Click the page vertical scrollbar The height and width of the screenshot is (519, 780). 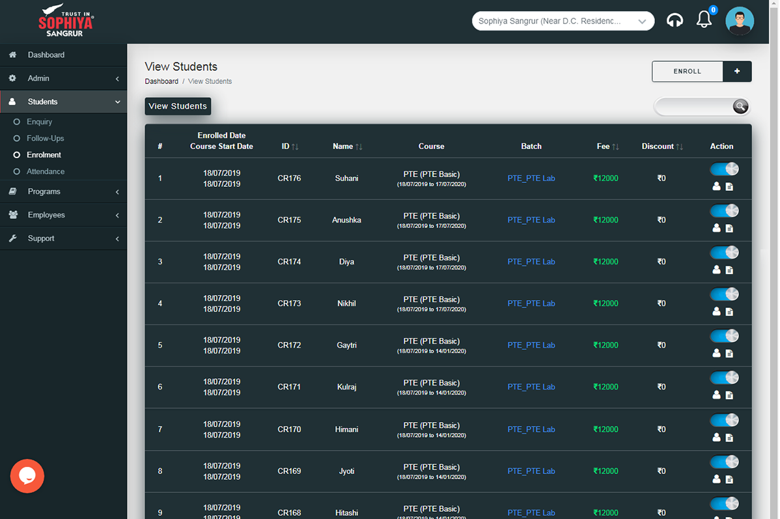tap(774, 259)
